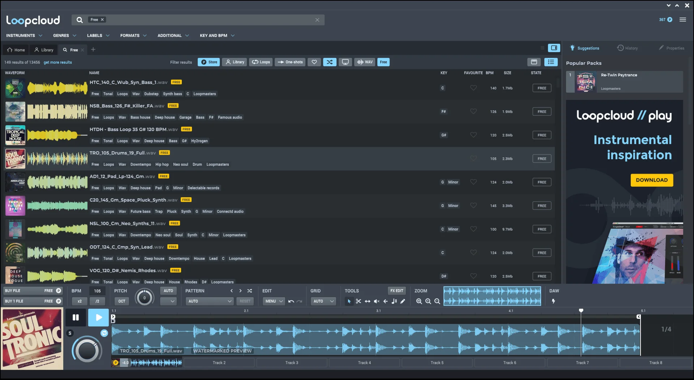Pause playback with the pause button

pyautogui.click(x=76, y=317)
